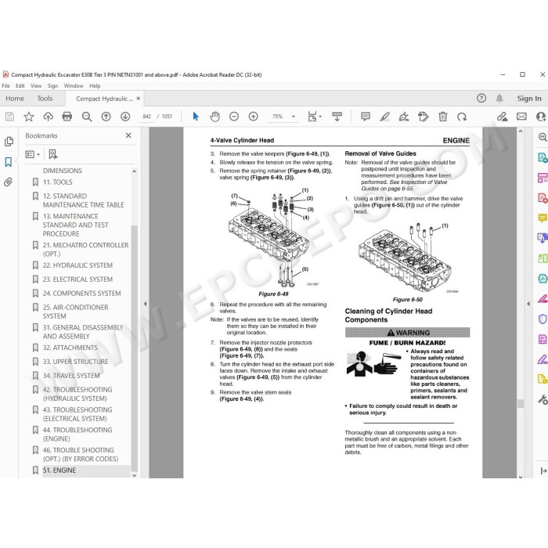Select the highlight text tool

385,117
